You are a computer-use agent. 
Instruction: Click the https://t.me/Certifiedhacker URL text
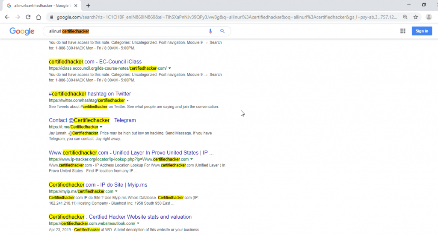pos(74,127)
